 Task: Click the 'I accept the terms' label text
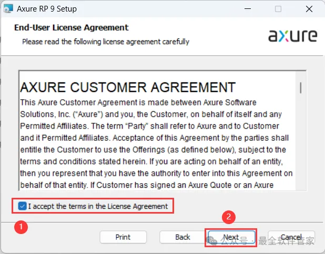click(98, 206)
